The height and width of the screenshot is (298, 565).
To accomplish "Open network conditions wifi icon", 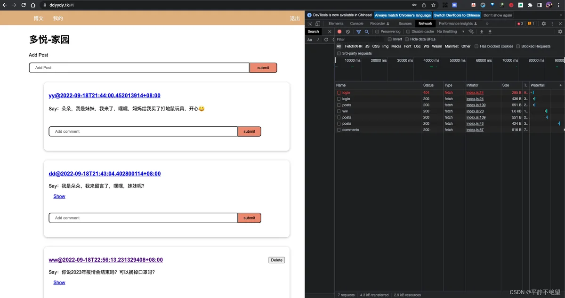I will click(471, 32).
